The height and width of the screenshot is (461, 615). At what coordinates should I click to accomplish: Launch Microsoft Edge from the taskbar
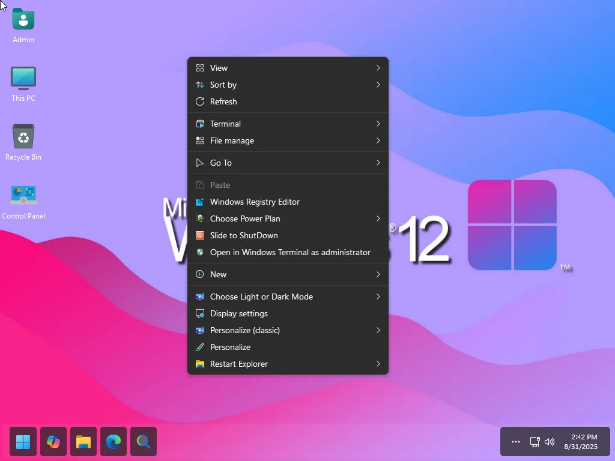114,442
